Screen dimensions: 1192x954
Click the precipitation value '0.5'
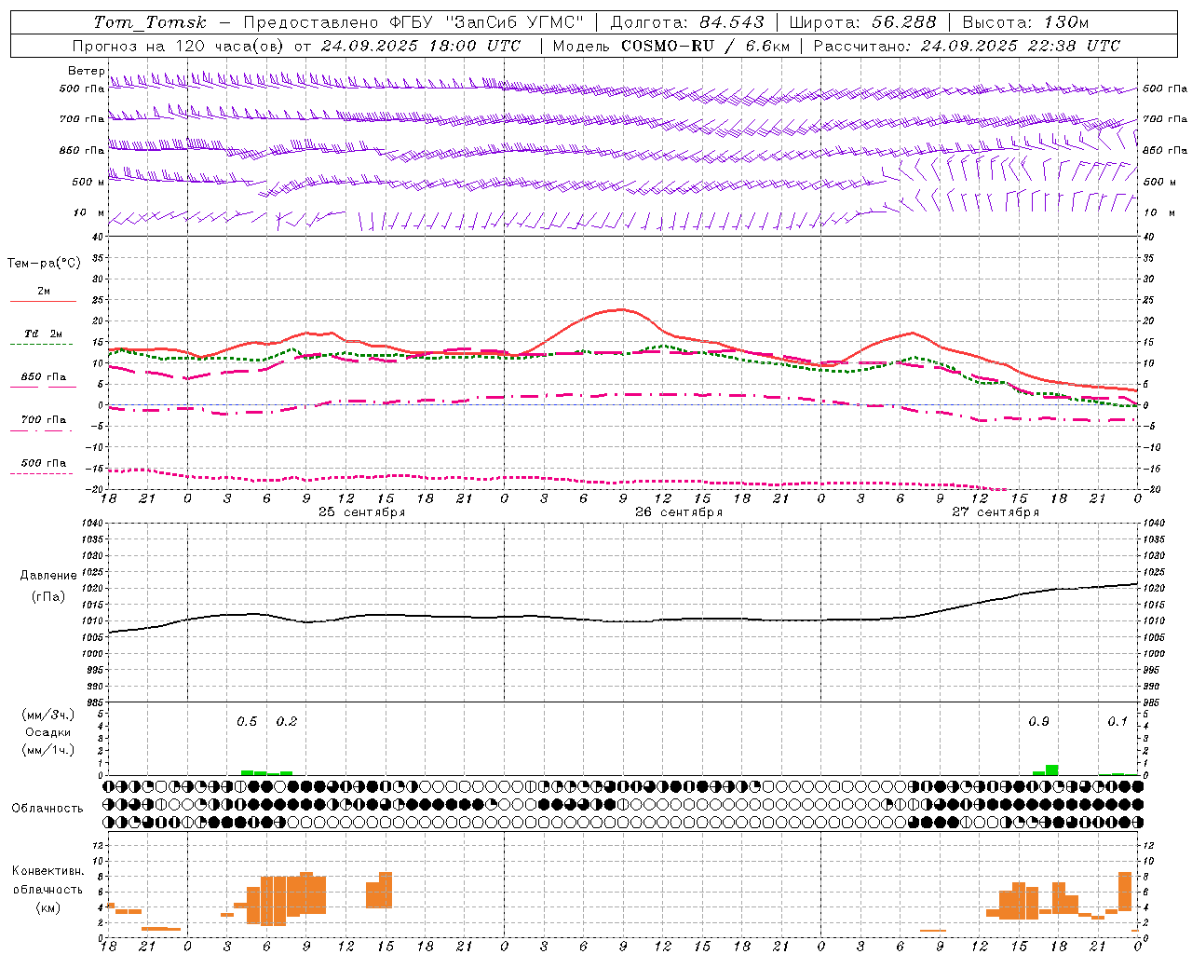click(x=247, y=722)
